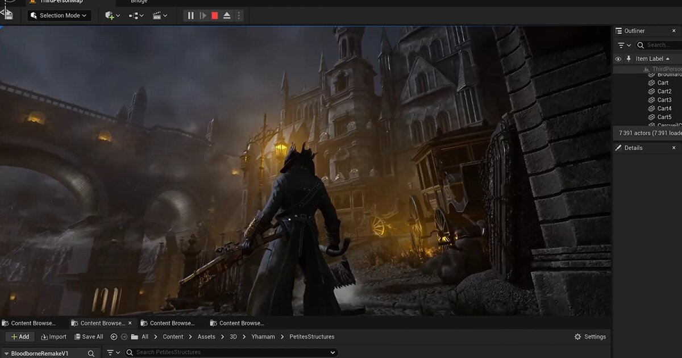Close the active Content Browser tab
The image size is (682, 358).
point(130,323)
